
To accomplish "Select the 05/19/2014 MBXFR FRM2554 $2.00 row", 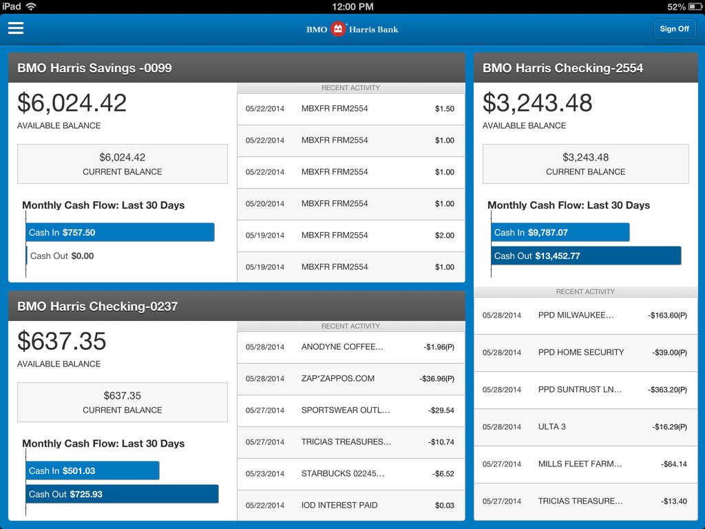I will point(350,236).
